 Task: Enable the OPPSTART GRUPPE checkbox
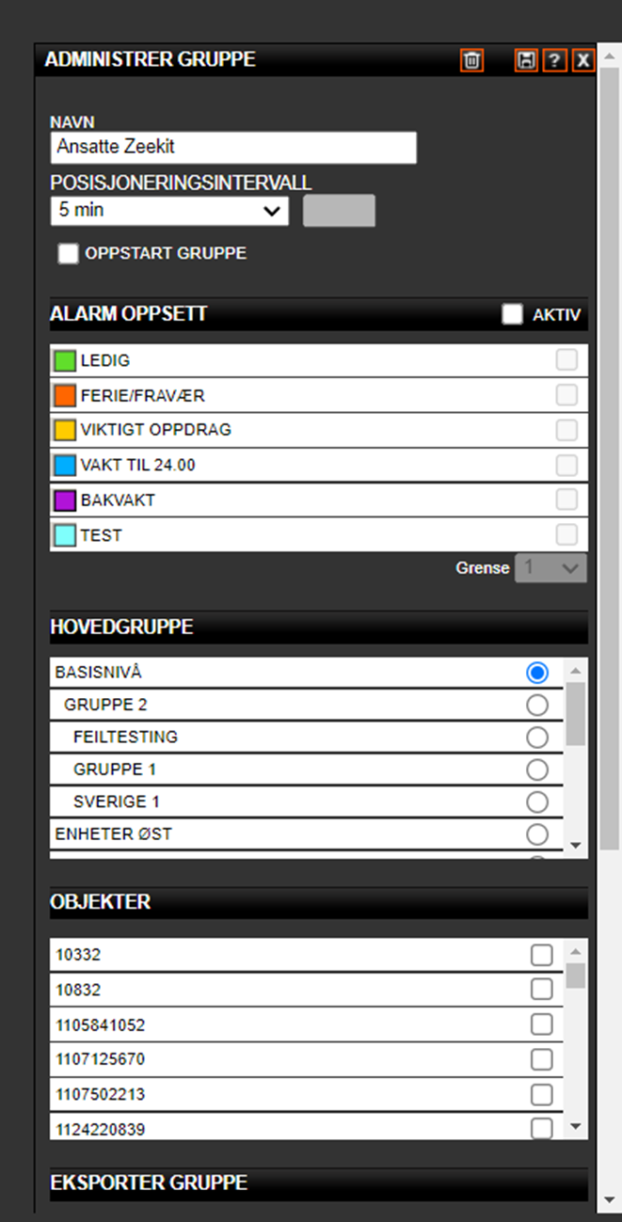tap(68, 254)
